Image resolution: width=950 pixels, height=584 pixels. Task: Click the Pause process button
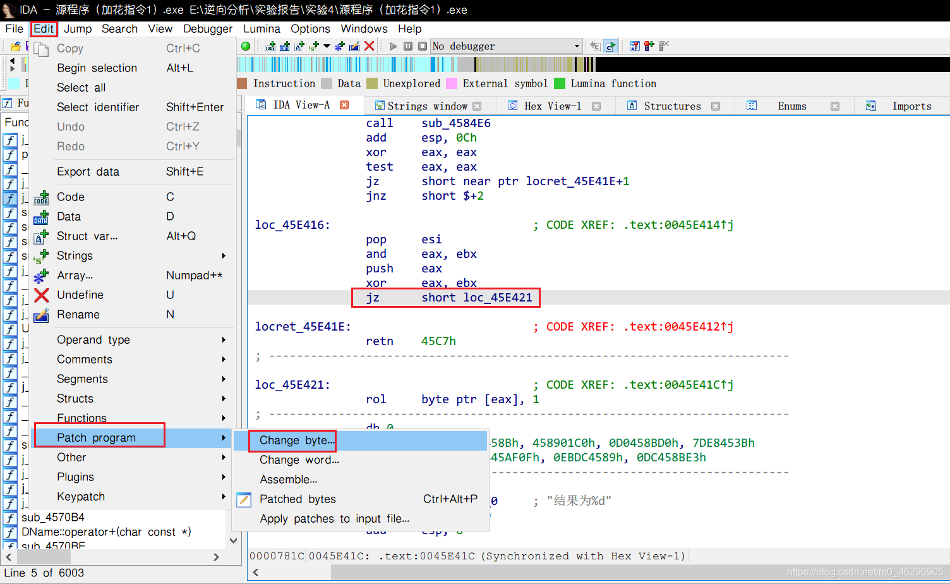coord(408,46)
